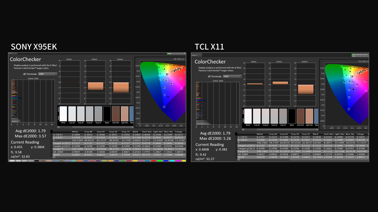Click the brown swatch in Sony bottom color strip
378x212 pixels.
(43, 161)
